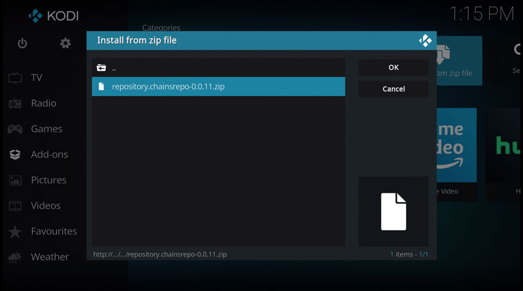This screenshot has width=523, height=291.
Task: Open TV menu item
Action: [x=37, y=78]
